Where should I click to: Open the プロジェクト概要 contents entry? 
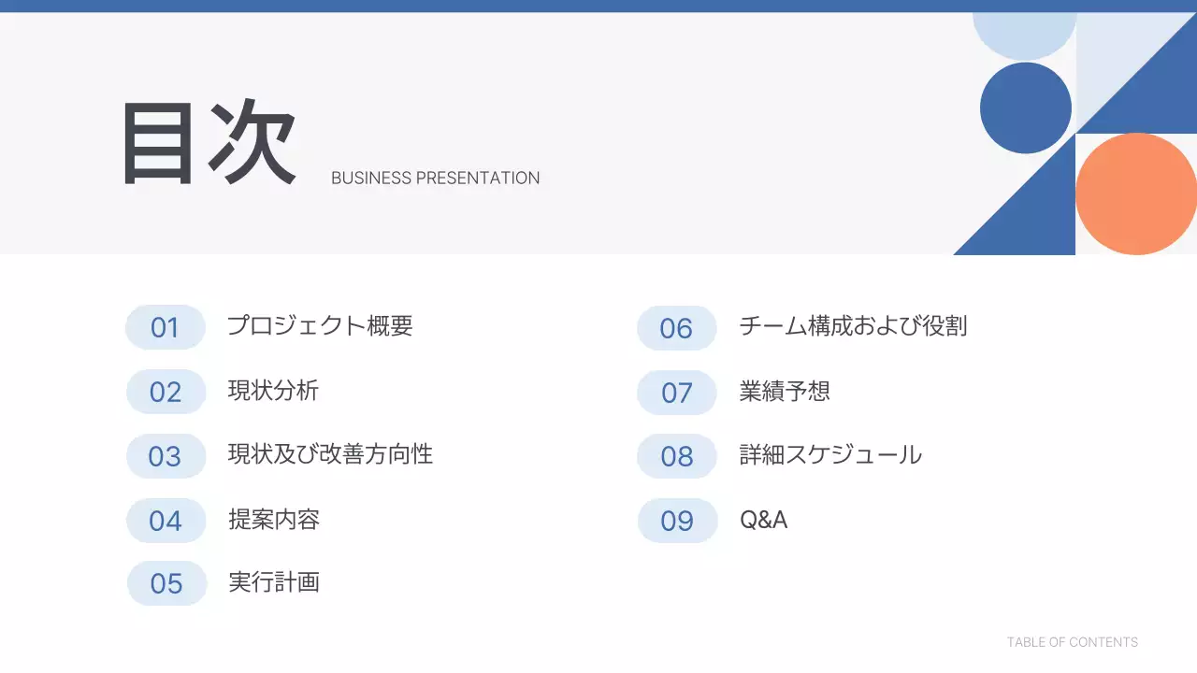pyautogui.click(x=320, y=326)
